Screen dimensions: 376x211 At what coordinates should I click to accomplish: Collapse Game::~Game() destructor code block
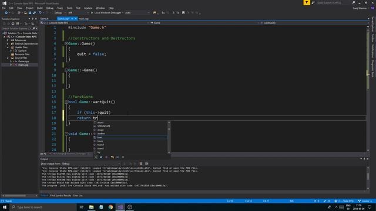[x=66, y=70]
